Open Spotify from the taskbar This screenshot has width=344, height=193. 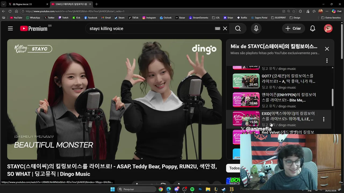pos(192,189)
